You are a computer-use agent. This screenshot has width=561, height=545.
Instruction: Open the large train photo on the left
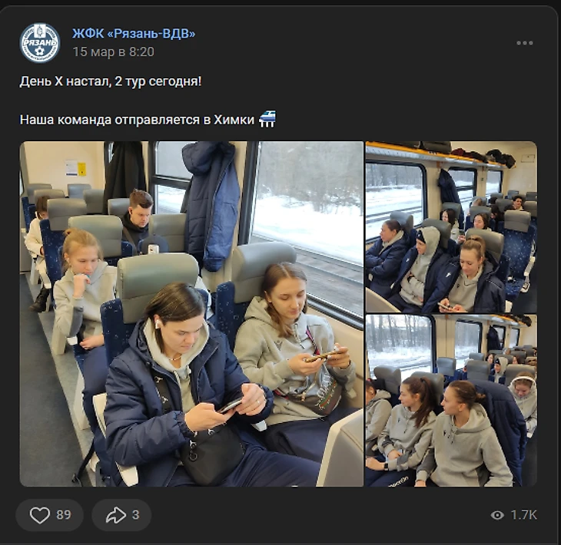[x=191, y=314]
